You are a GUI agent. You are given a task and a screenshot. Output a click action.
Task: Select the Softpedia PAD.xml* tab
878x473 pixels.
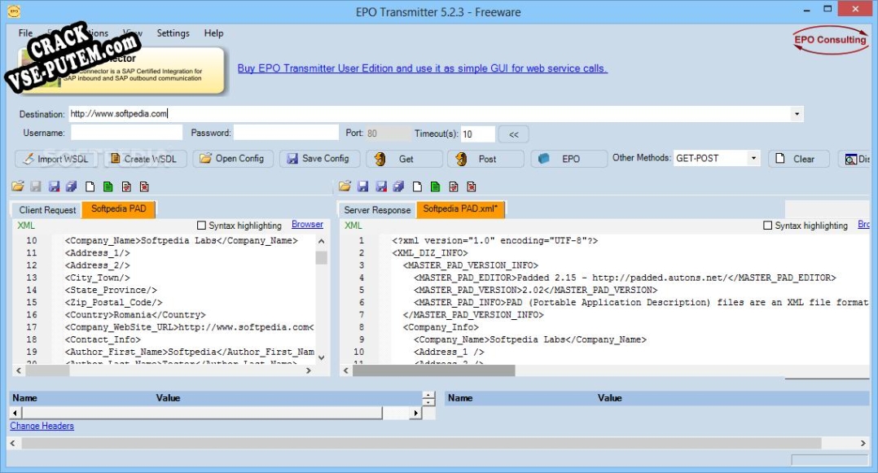pyautogui.click(x=460, y=208)
